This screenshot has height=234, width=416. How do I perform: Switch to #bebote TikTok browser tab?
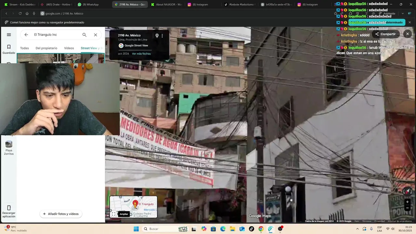pyautogui.click(x=240, y=5)
